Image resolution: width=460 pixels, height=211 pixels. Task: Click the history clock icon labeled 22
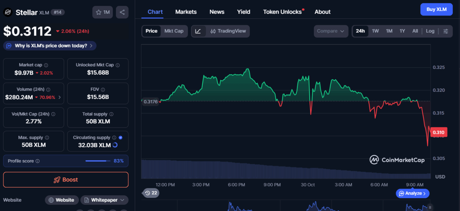[x=151, y=193]
